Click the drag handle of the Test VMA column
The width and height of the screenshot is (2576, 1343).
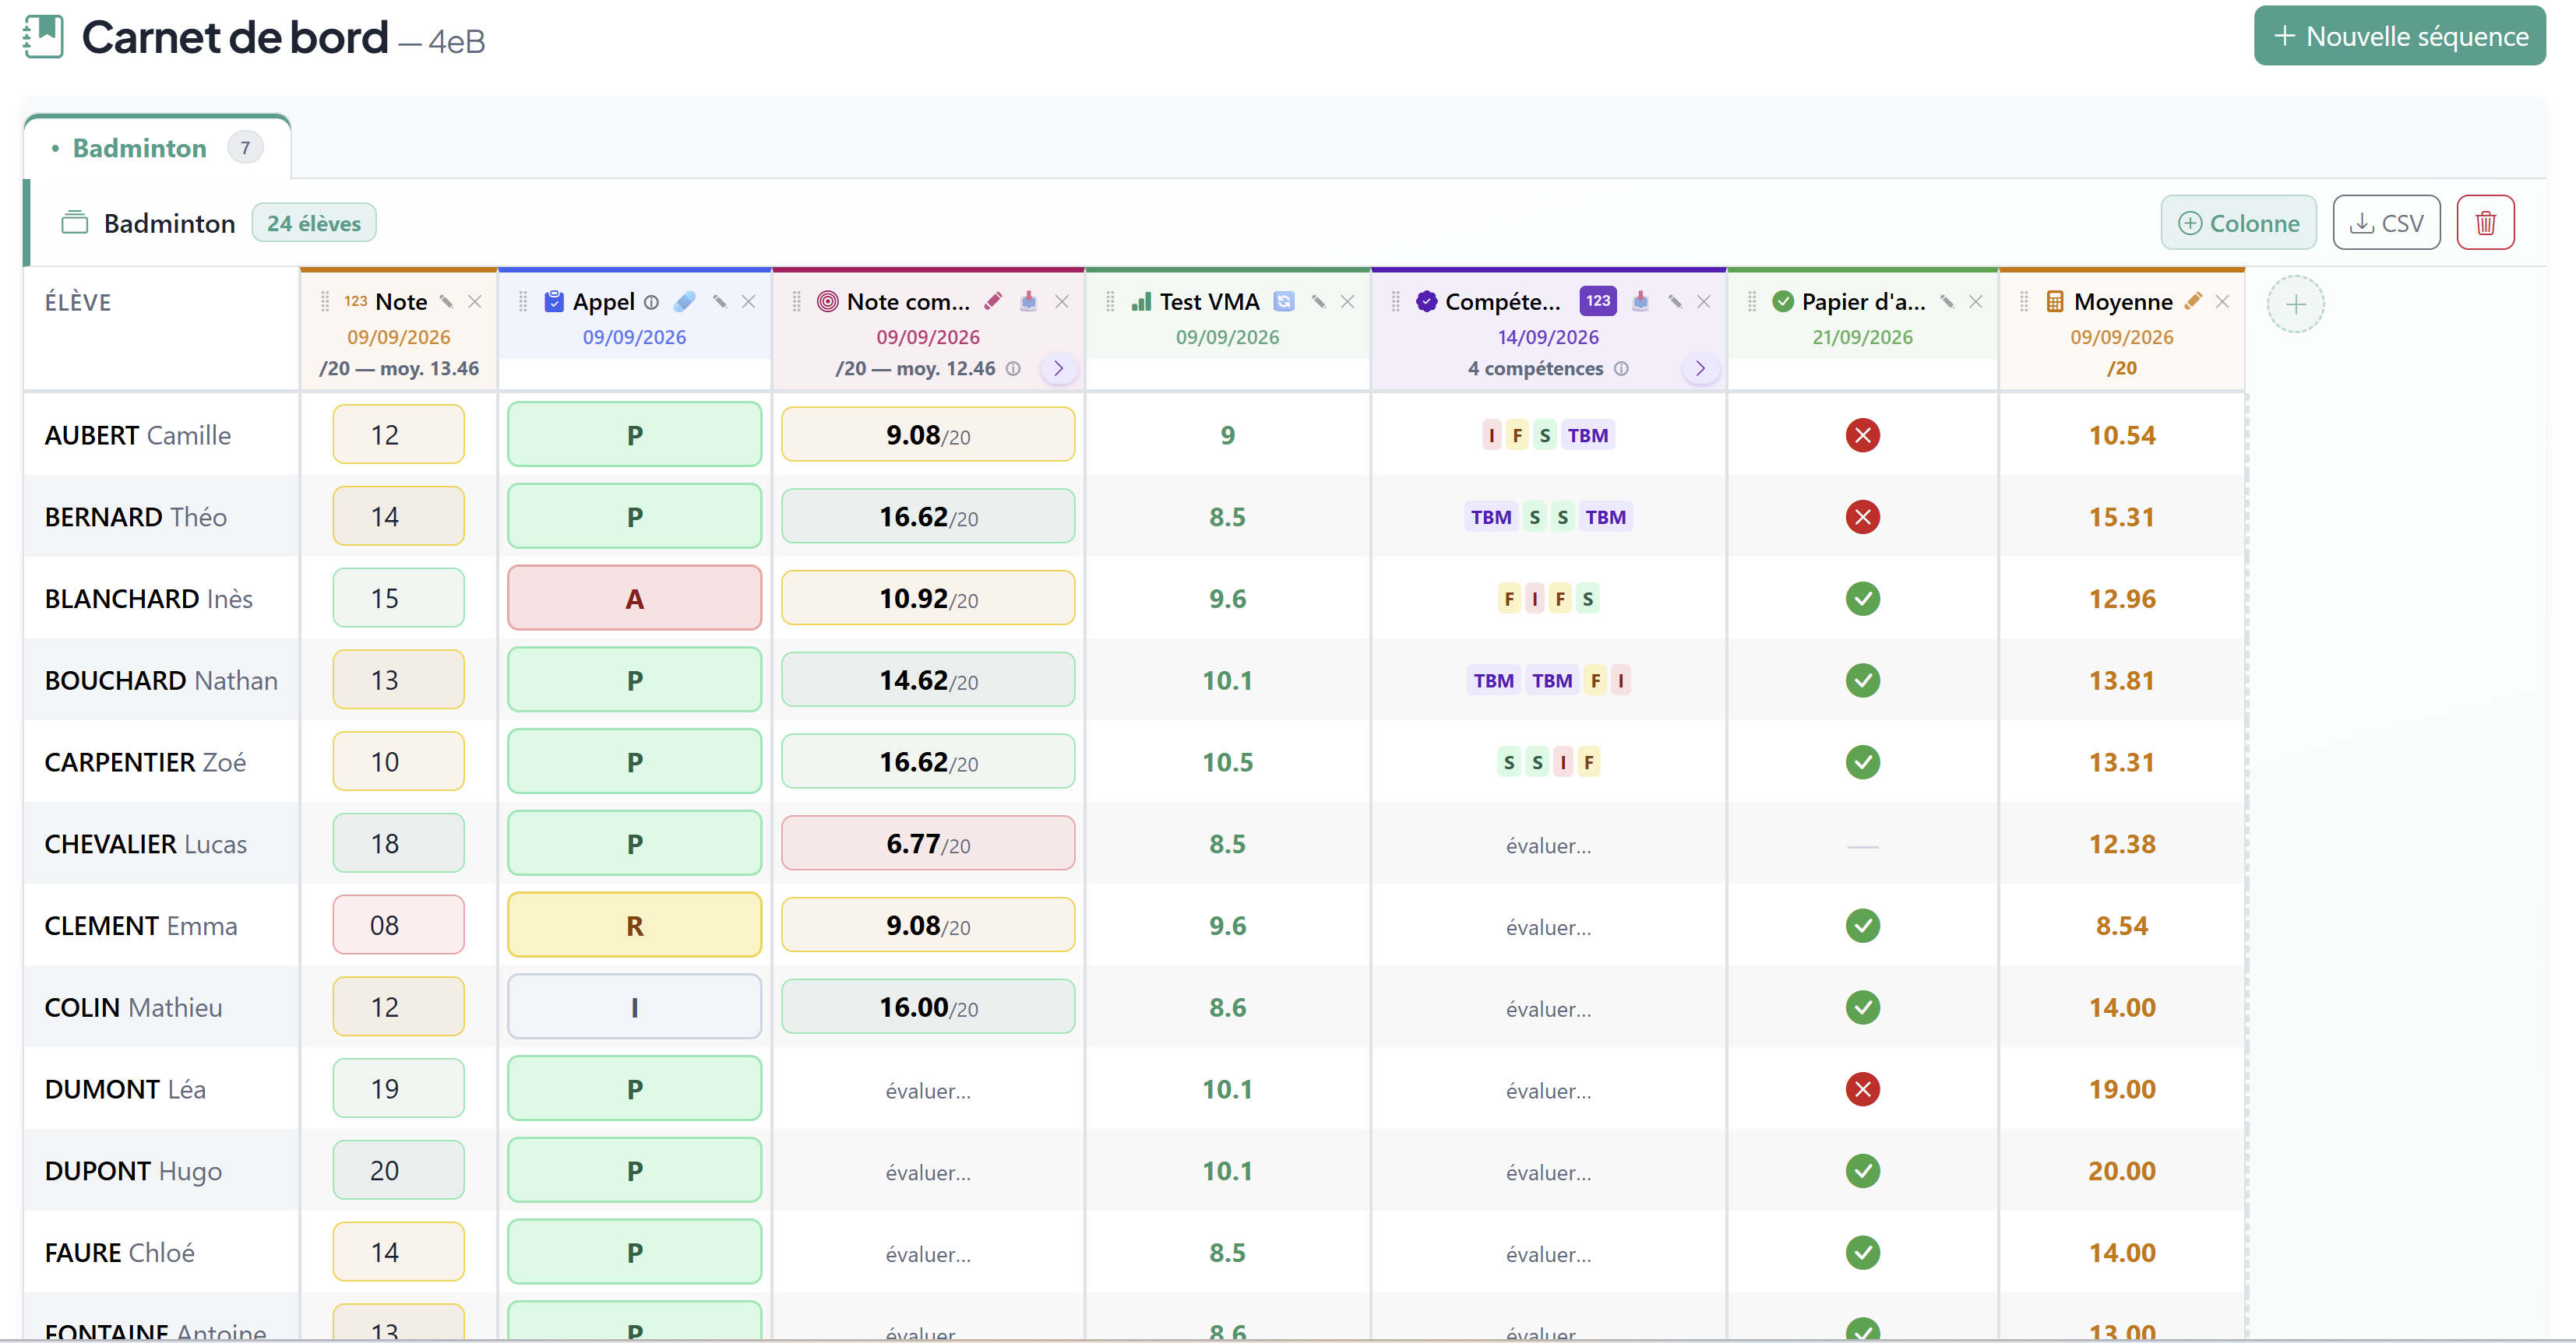tap(1110, 302)
